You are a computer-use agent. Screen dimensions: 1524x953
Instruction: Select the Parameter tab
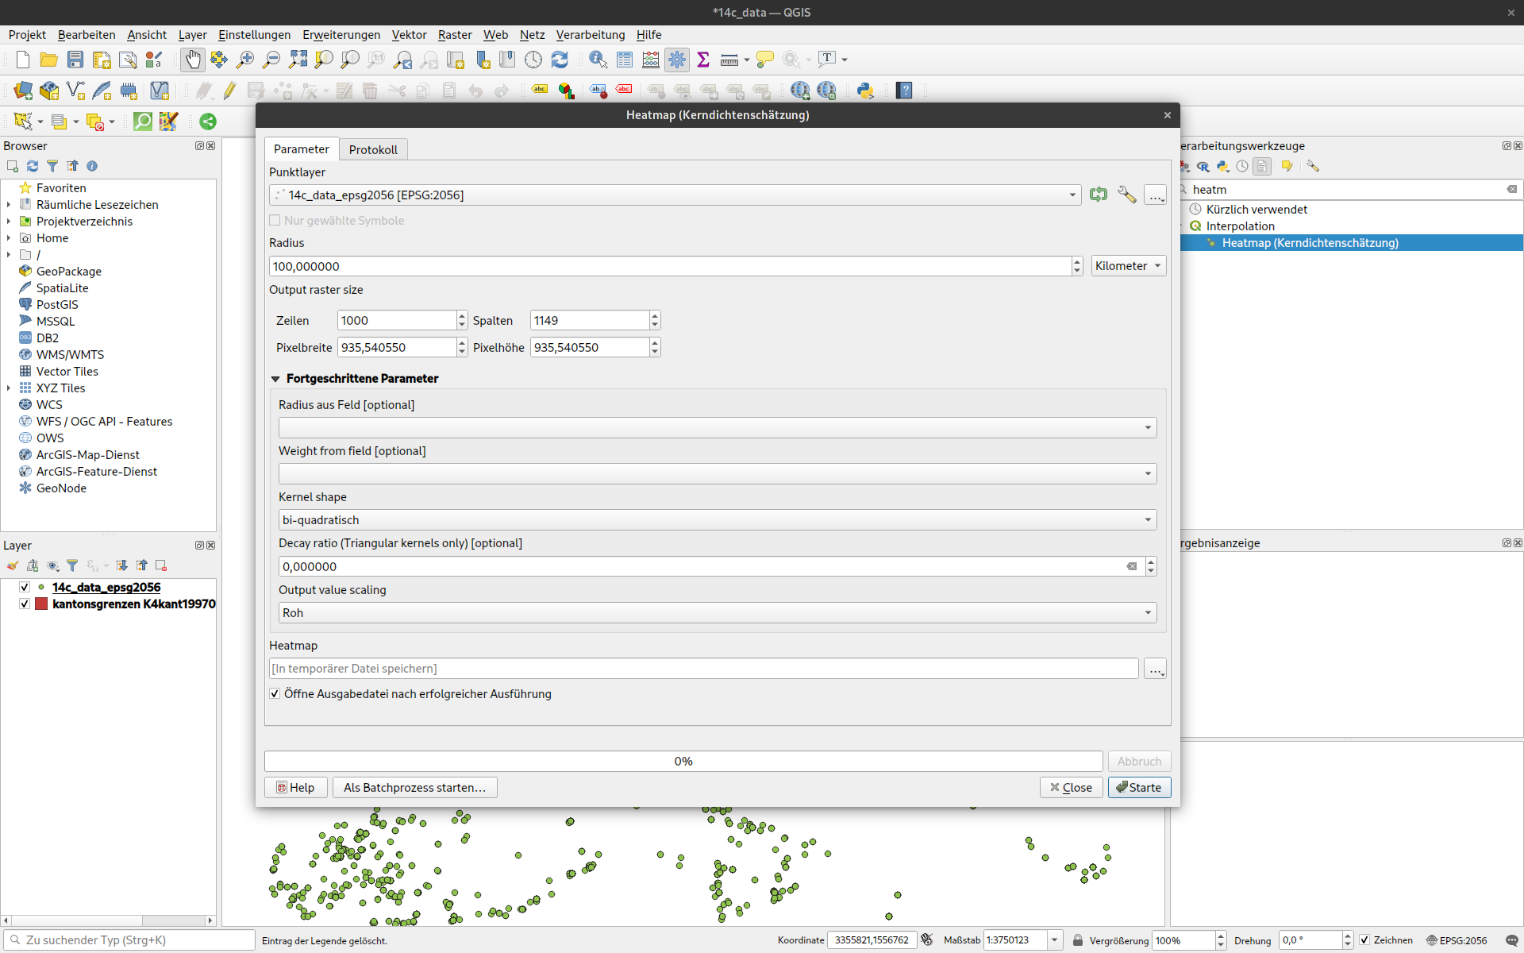point(302,149)
